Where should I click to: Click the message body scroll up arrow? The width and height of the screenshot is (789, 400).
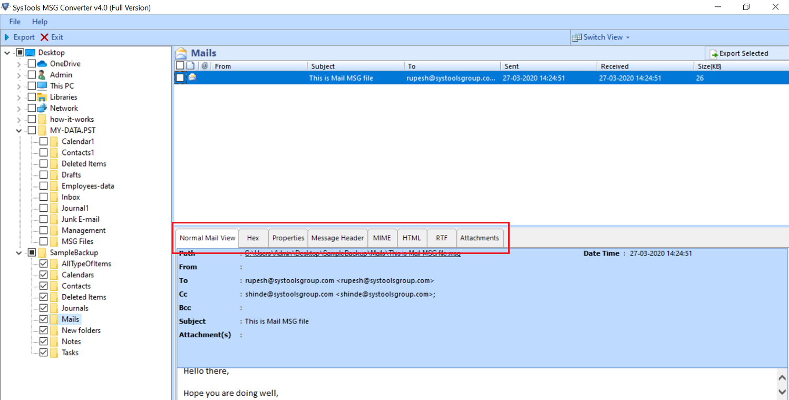coord(782,377)
